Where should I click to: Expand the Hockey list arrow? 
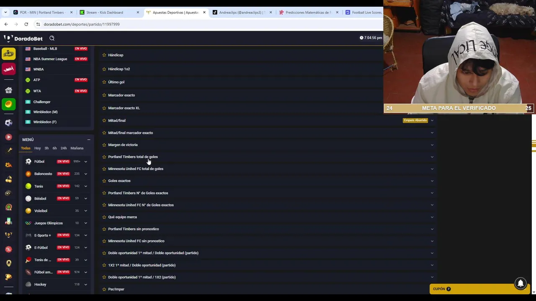point(85,284)
